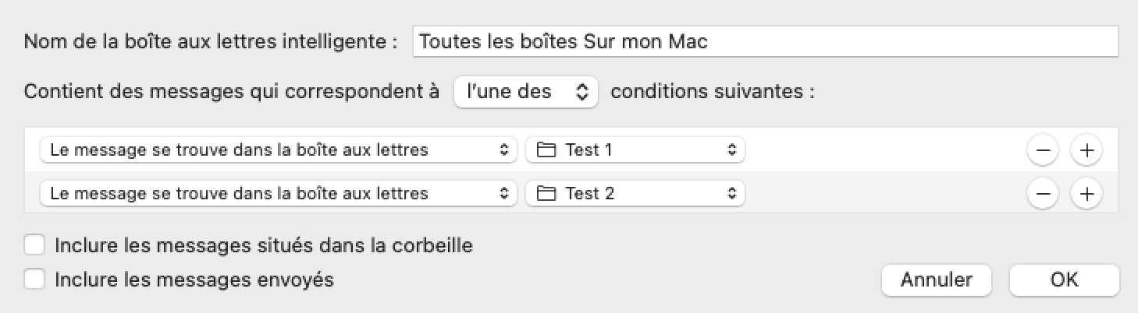Add a new condition after Test 2 row

1086,193
